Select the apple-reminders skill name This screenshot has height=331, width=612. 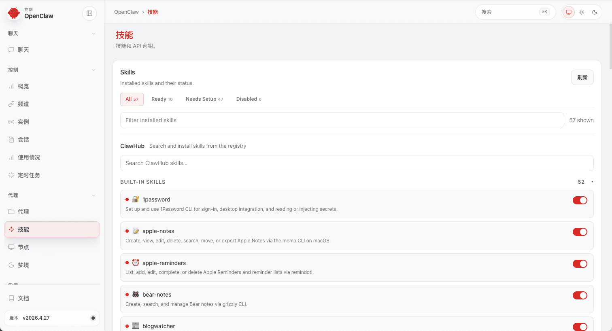click(x=164, y=263)
